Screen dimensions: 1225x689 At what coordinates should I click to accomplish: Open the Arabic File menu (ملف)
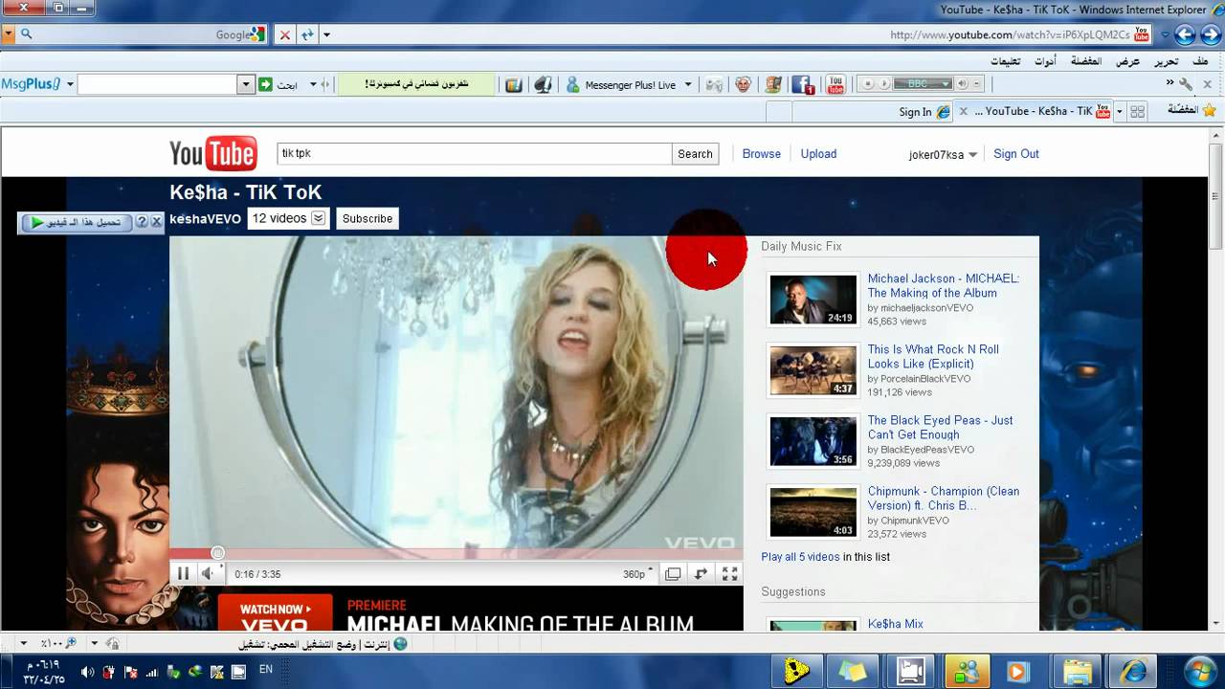[1201, 61]
